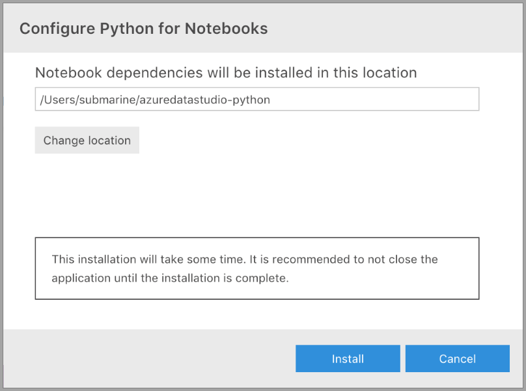Click the installation time notice text
This screenshot has width=526, height=391.
click(245, 269)
